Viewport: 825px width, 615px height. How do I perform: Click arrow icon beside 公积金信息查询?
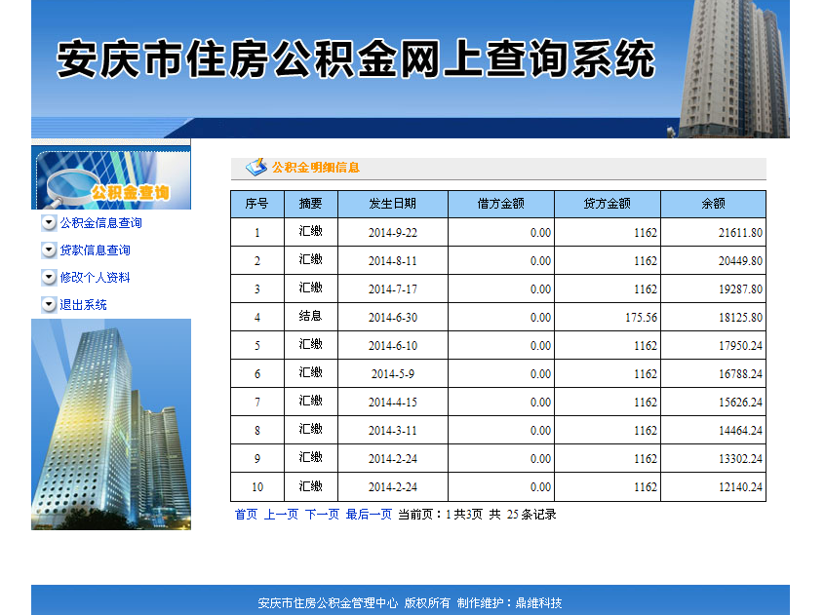[x=49, y=223]
